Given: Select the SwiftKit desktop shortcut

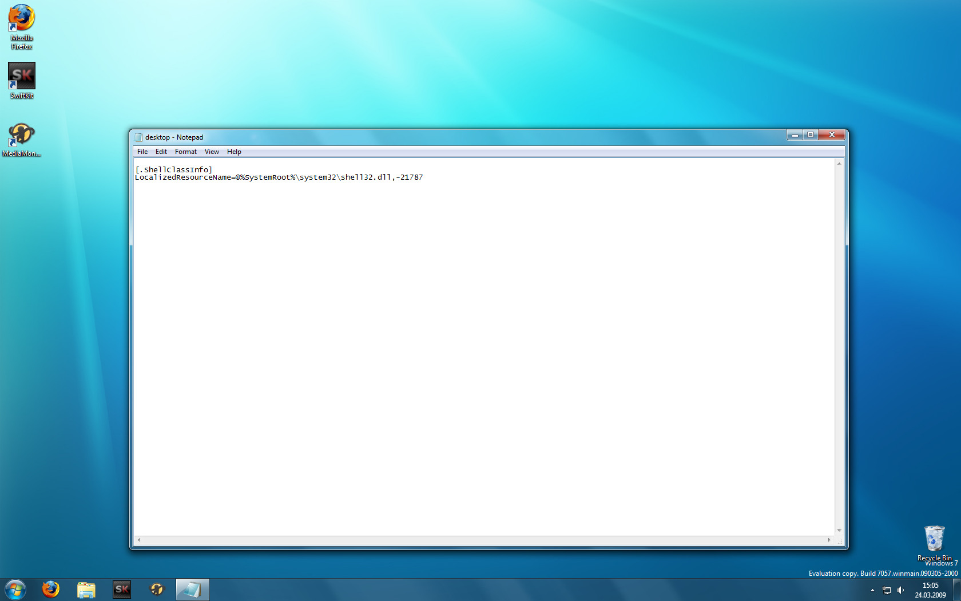Looking at the screenshot, I should (x=22, y=81).
